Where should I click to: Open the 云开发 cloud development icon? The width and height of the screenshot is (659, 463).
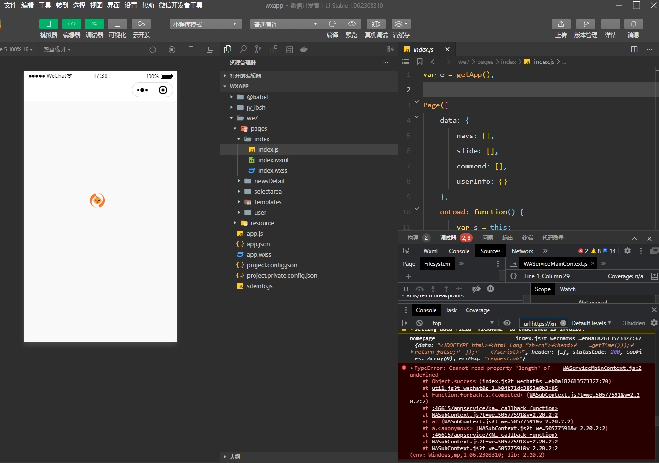click(x=141, y=24)
